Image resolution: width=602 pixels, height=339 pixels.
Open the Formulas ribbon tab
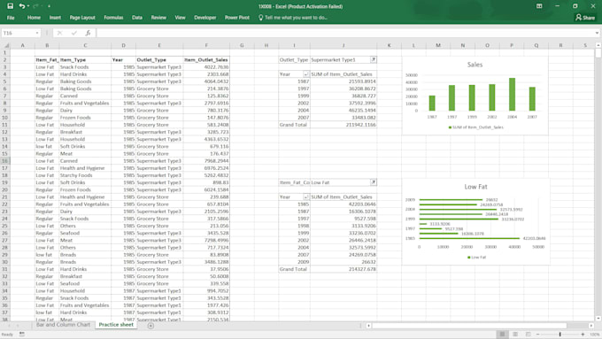coord(113,18)
